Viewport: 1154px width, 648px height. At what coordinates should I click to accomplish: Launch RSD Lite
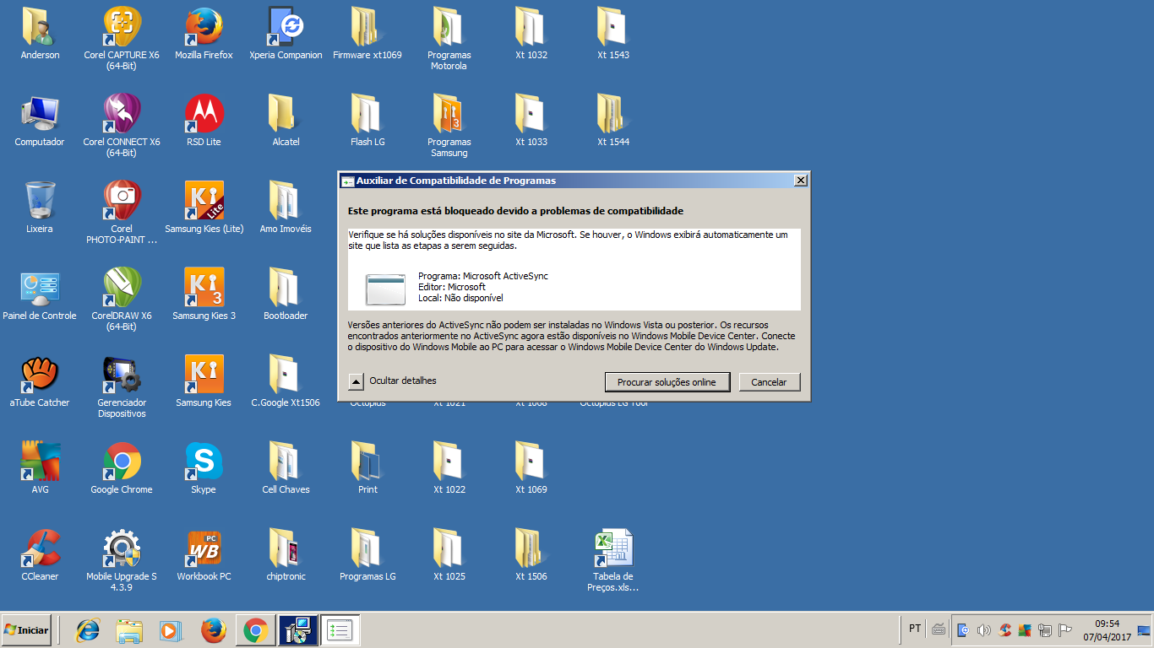point(204,121)
